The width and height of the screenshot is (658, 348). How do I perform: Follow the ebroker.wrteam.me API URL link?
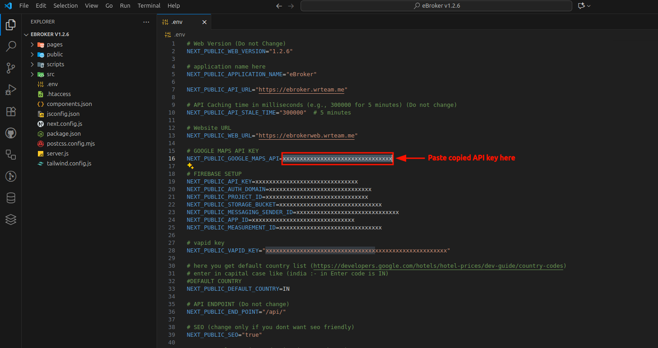pyautogui.click(x=301, y=89)
